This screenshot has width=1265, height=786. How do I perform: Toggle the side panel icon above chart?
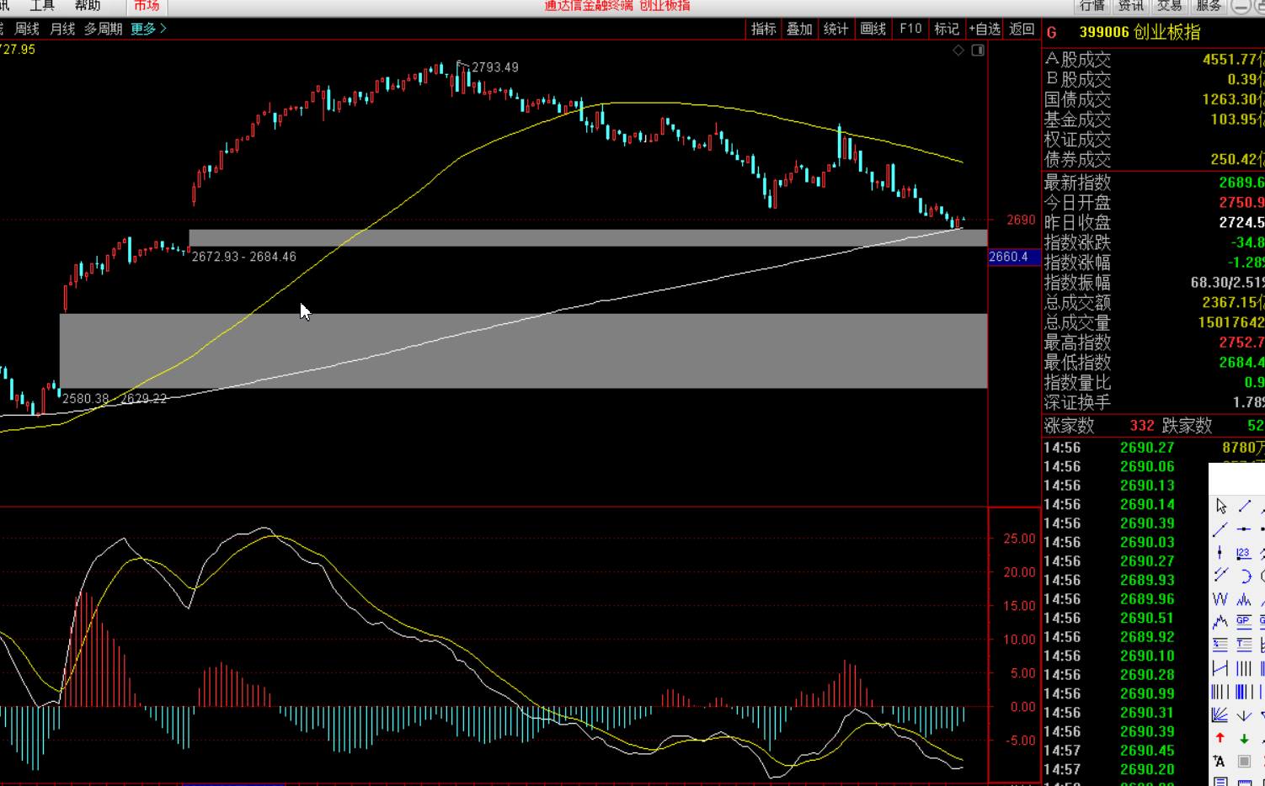click(x=978, y=50)
